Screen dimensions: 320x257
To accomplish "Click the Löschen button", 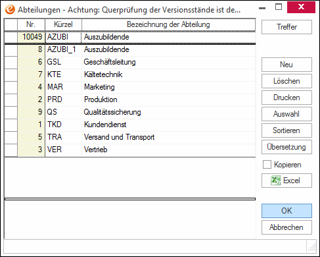I will (286, 81).
